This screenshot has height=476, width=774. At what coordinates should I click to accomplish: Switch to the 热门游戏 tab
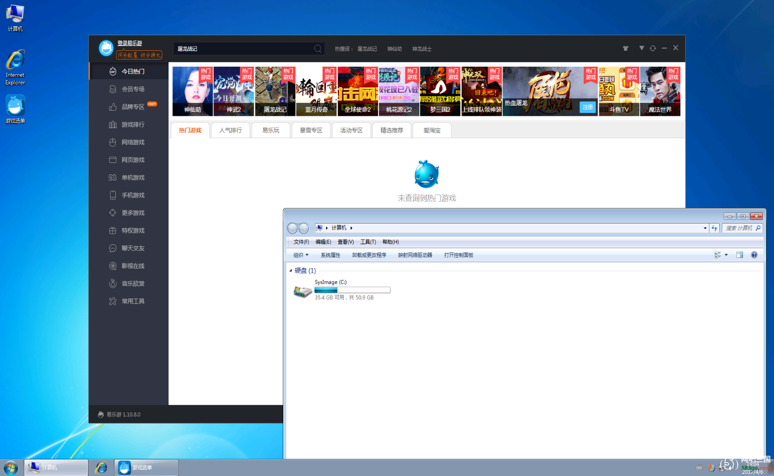pyautogui.click(x=190, y=130)
